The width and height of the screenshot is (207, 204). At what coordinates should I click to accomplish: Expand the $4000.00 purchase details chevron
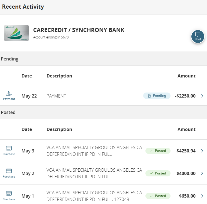click(x=202, y=173)
